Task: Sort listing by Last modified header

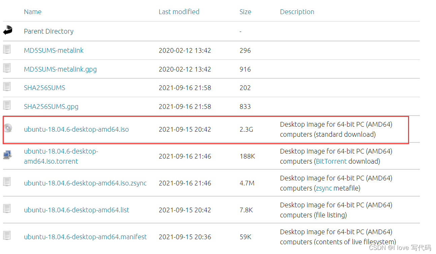Action: (179, 12)
